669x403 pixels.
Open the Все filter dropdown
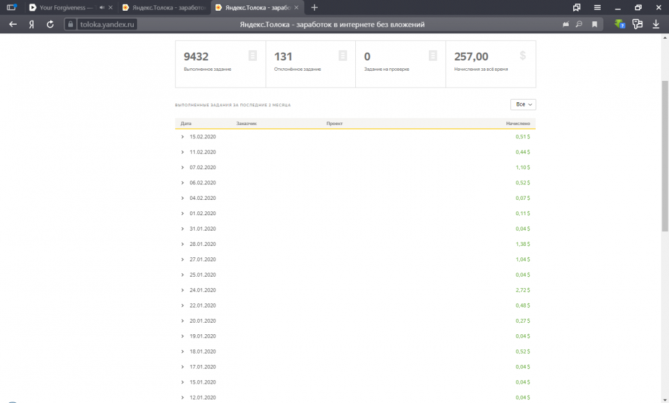tap(523, 104)
